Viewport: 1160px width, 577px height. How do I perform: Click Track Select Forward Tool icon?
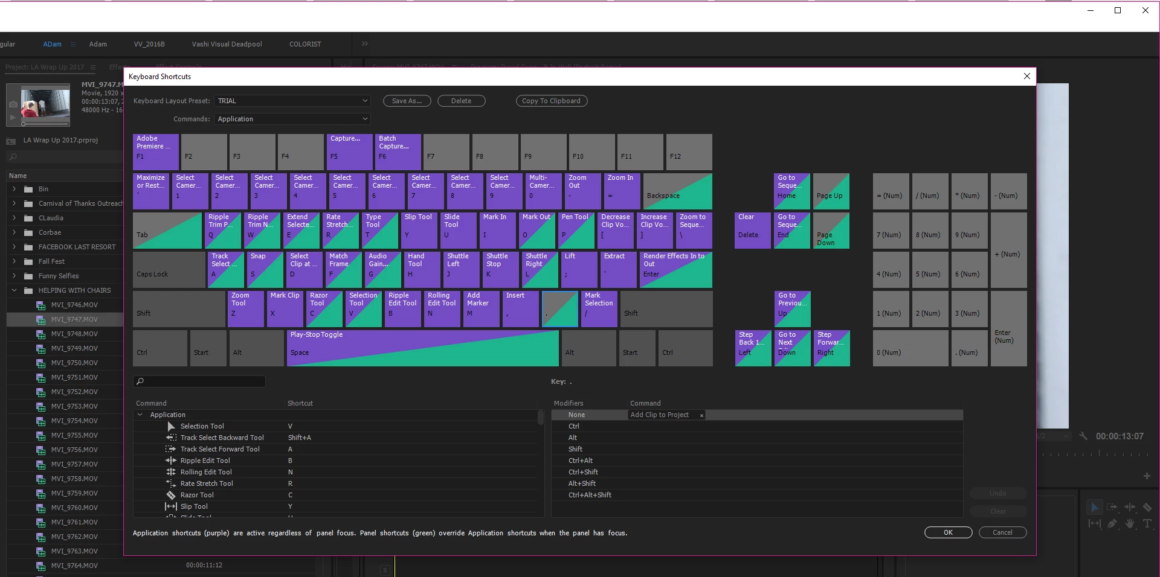click(x=171, y=449)
